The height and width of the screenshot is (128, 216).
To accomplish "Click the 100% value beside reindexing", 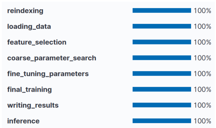I will click(203, 11).
